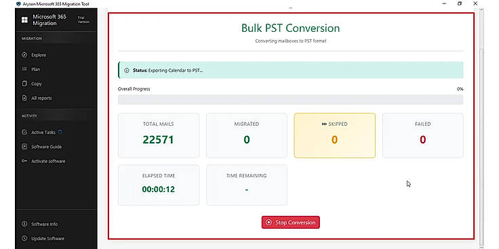This screenshot has height=249, width=499.
Task: Click the skipped fast-forward icon
Action: [324, 124]
